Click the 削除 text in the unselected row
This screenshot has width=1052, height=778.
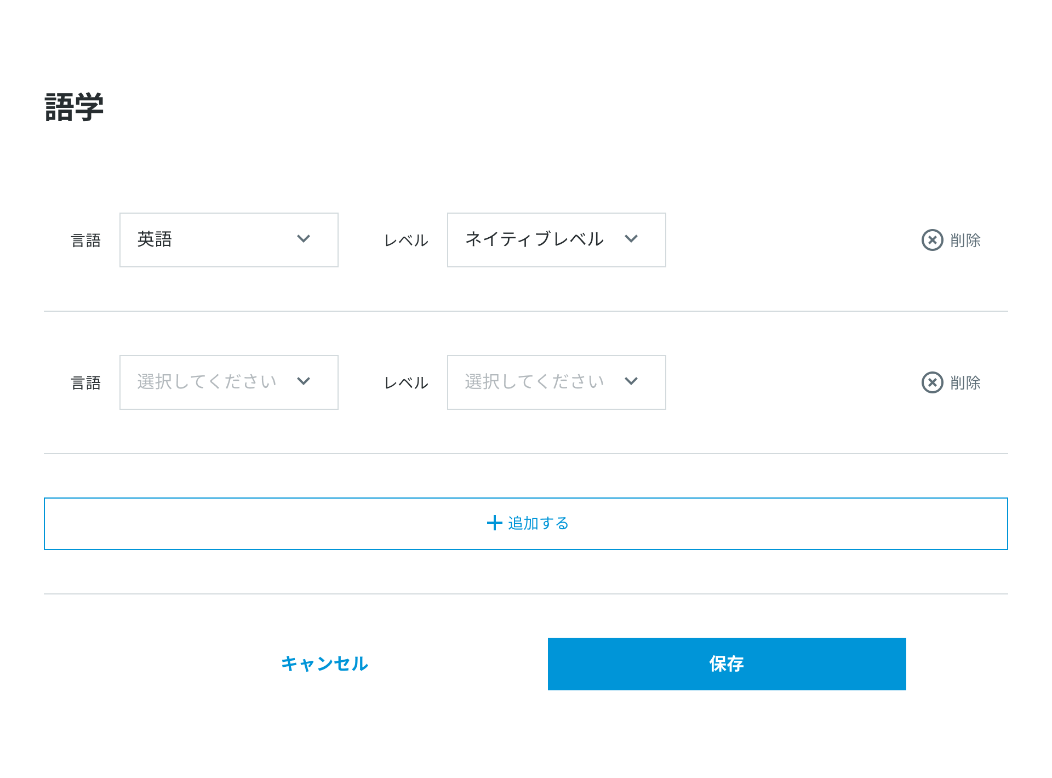point(965,382)
